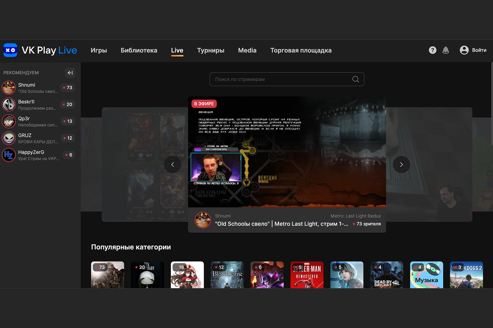Show the previous stream in the carousel

pyautogui.click(x=173, y=165)
